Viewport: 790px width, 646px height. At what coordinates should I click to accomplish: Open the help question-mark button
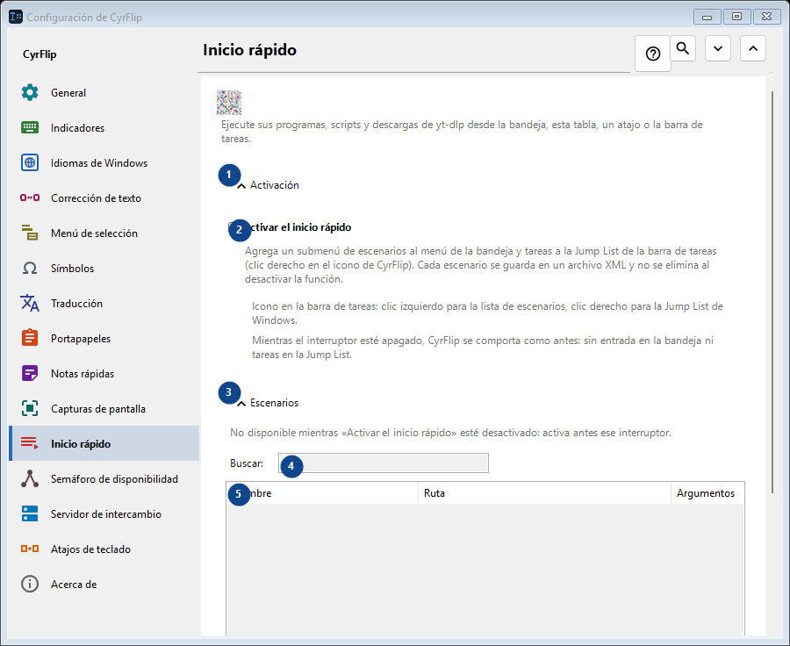point(653,54)
